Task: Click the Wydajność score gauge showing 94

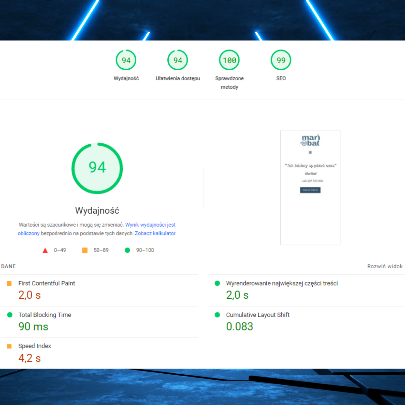Action: coord(126,60)
